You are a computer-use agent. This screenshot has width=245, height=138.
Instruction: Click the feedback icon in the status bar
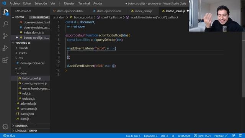click(x=233, y=136)
